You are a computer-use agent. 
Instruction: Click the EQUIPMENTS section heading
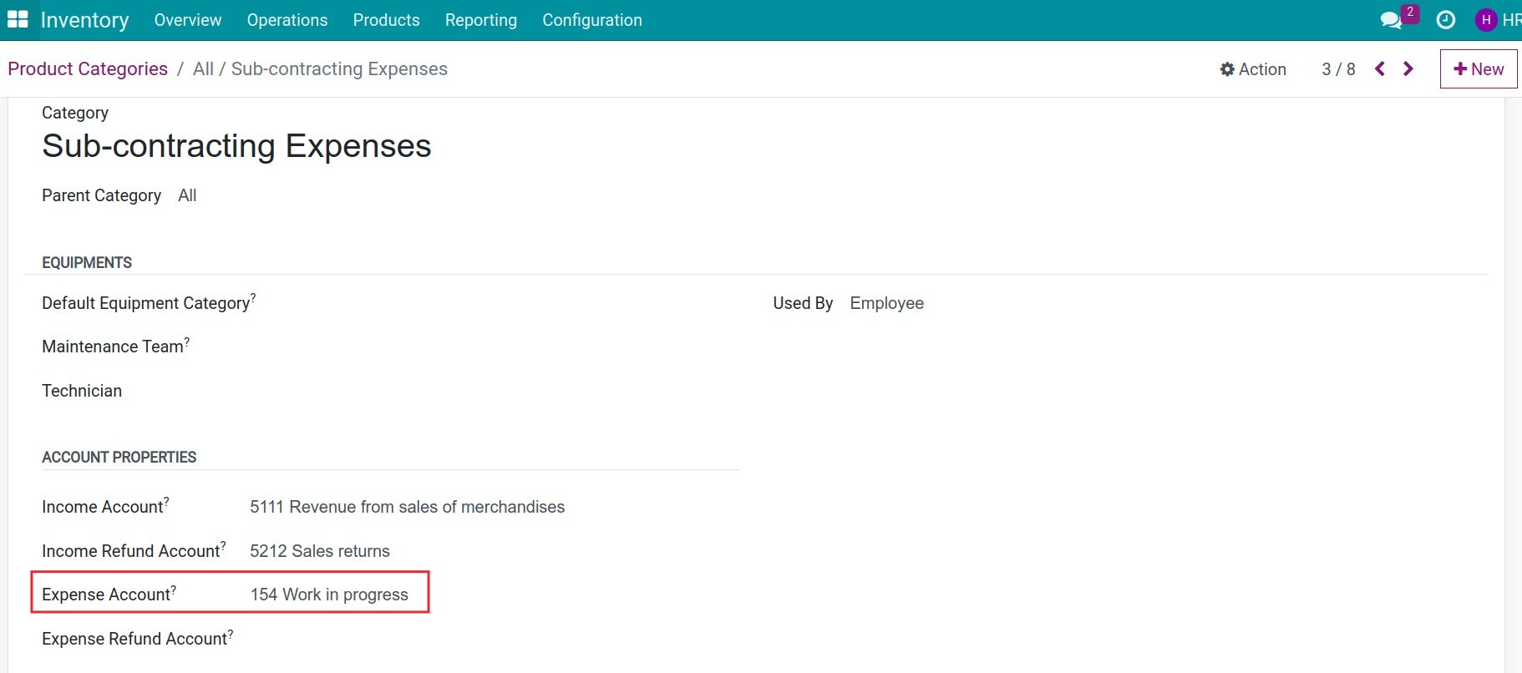point(87,263)
